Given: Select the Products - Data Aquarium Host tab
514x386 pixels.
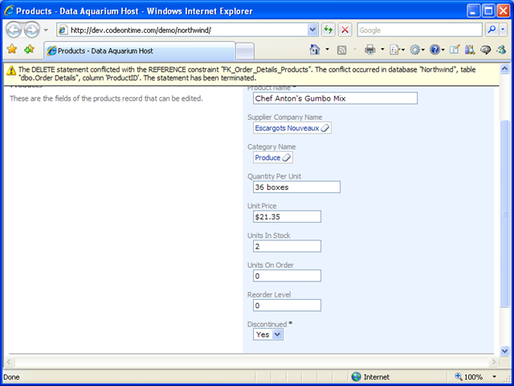Looking at the screenshot, I should tap(140, 51).
